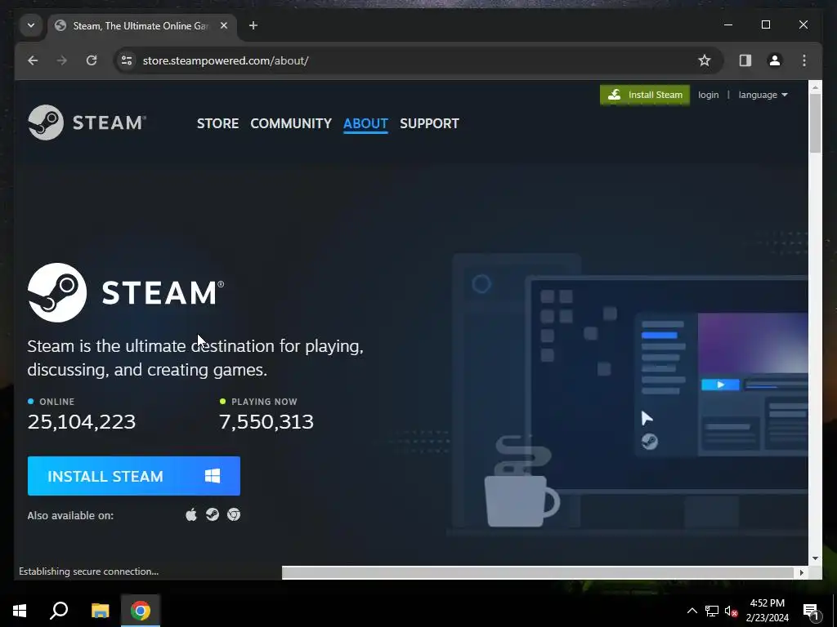
Task: Open the Windows Start menu
Action: [x=20, y=611]
